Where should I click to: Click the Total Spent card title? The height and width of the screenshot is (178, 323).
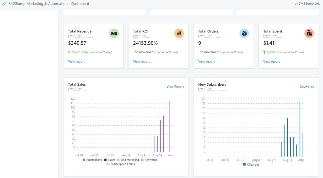click(272, 31)
